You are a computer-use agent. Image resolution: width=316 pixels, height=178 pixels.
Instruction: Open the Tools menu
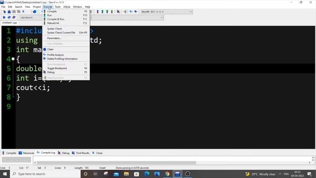(58, 6)
